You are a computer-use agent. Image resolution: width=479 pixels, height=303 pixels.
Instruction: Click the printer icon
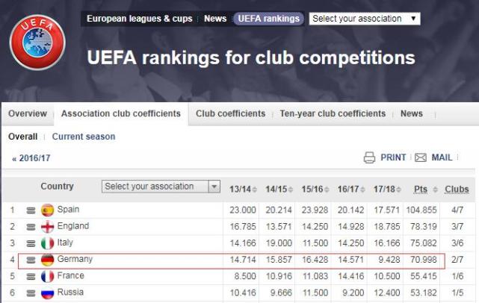[x=369, y=157]
